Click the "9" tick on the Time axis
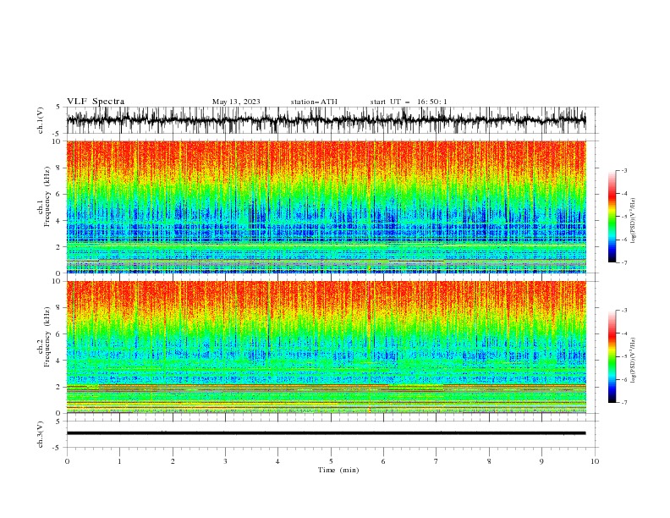The image size is (670, 518). [x=541, y=461]
